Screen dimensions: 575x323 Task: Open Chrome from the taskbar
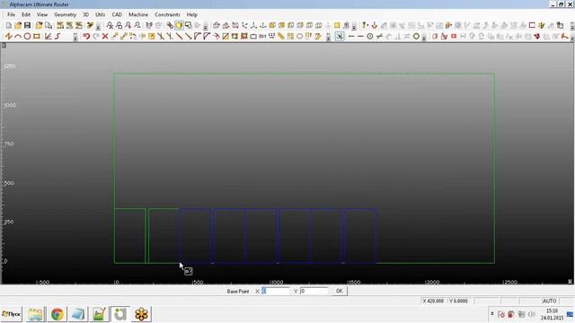[x=57, y=314]
